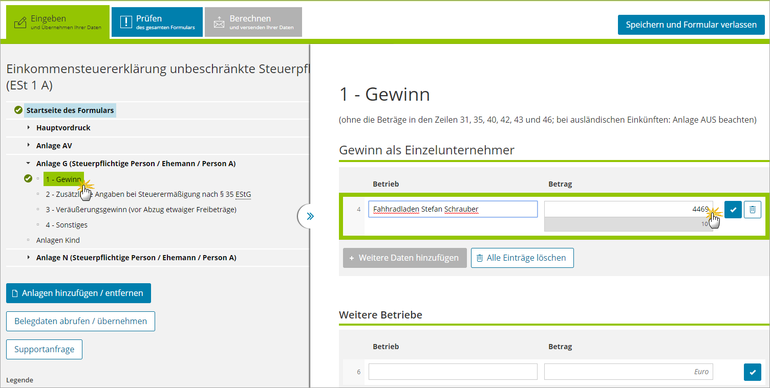Confirm row 4 with the checkmark icon
The width and height of the screenshot is (770, 388).
(733, 210)
